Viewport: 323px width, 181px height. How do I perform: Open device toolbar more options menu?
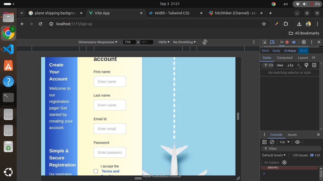(254, 42)
